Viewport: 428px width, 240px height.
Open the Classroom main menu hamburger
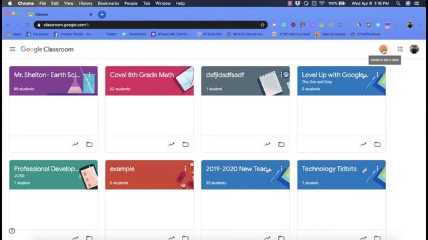click(13, 49)
